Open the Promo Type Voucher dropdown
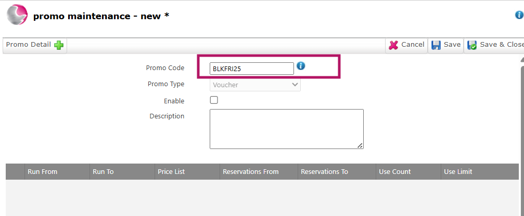524x216 pixels. [x=255, y=85]
